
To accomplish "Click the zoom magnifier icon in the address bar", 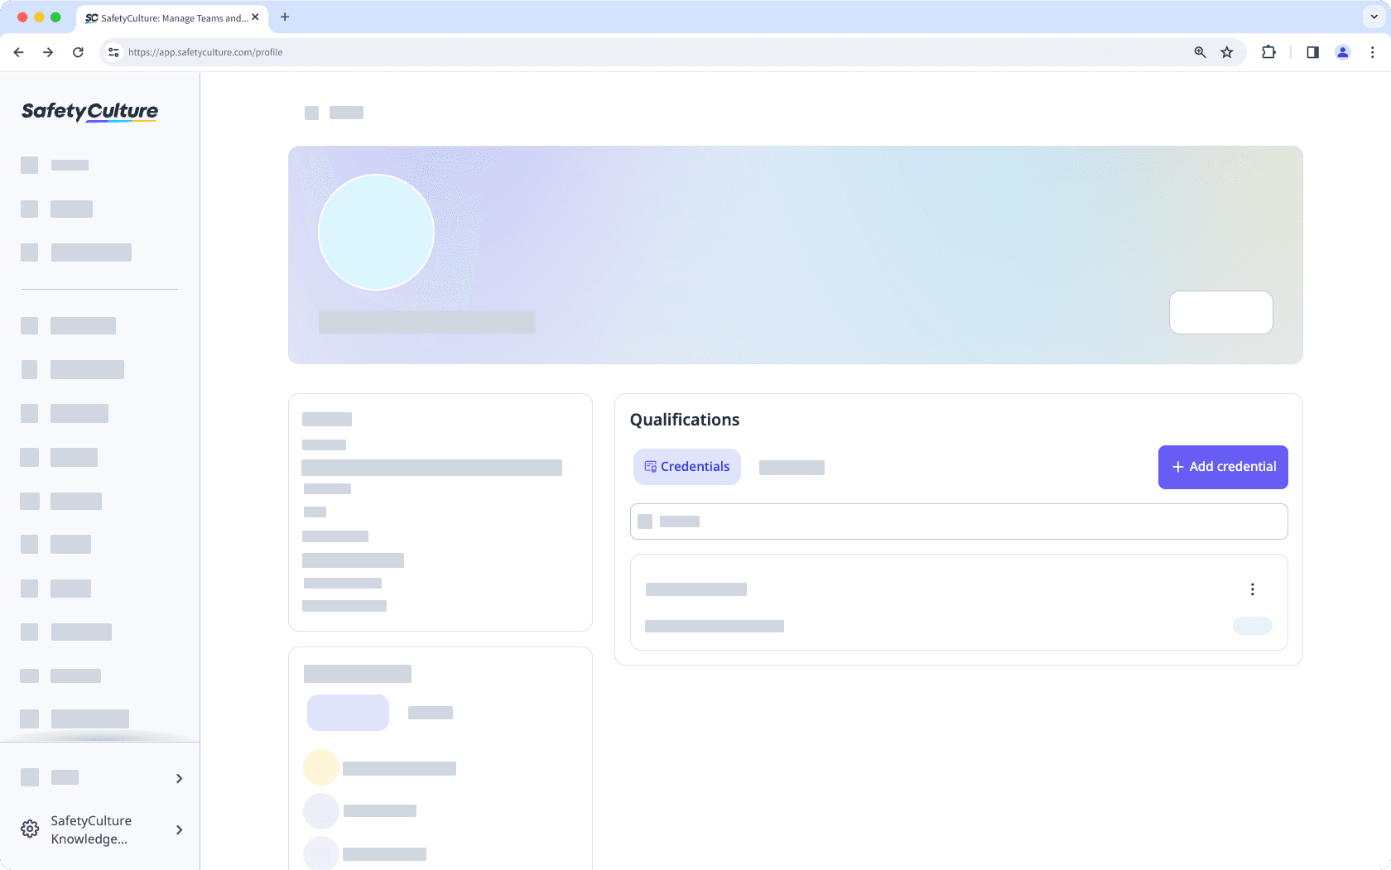I will tap(1200, 52).
